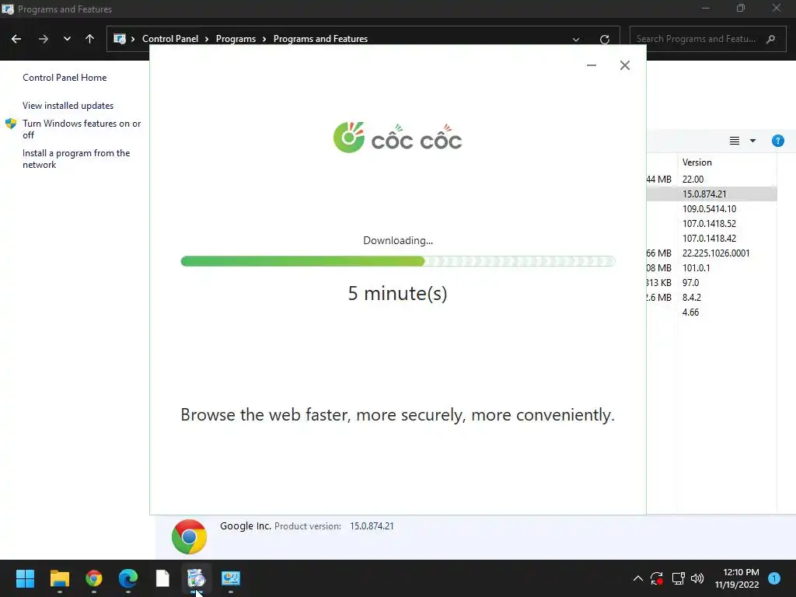Click the Google Inc. publisher text

click(245, 526)
